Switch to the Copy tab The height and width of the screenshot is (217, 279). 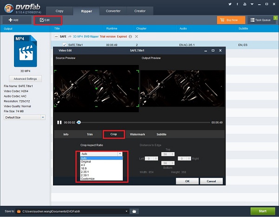tap(60, 11)
